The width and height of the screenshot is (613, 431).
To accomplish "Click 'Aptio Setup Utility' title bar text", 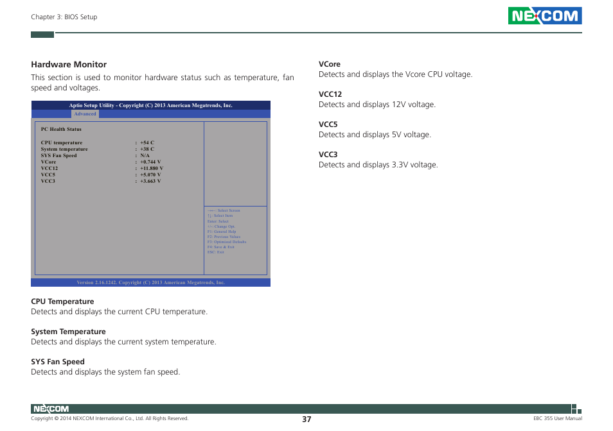I will [x=150, y=105].
